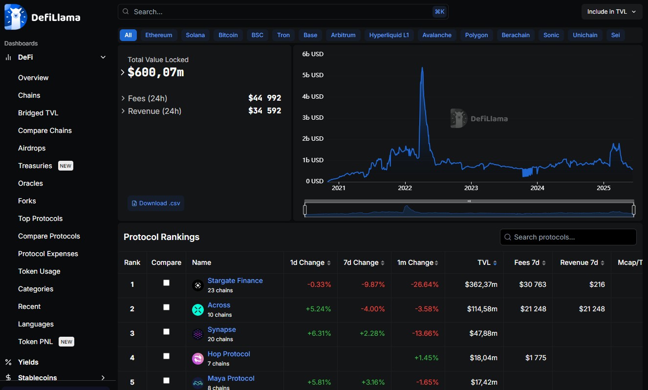Screen dimensions: 648x390
Task: Select the Sei chain tab
Action: 615,35
